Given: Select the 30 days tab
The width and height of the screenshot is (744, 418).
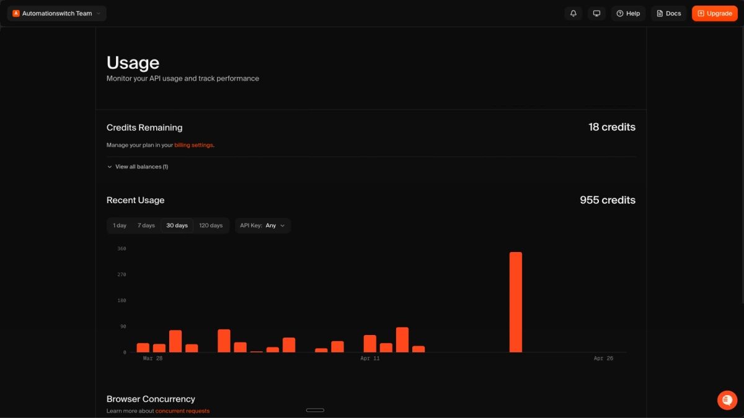Looking at the screenshot, I should pyautogui.click(x=177, y=225).
